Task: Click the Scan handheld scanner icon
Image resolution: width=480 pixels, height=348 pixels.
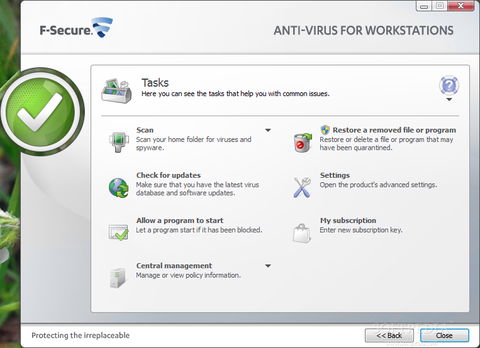Action: (118, 142)
